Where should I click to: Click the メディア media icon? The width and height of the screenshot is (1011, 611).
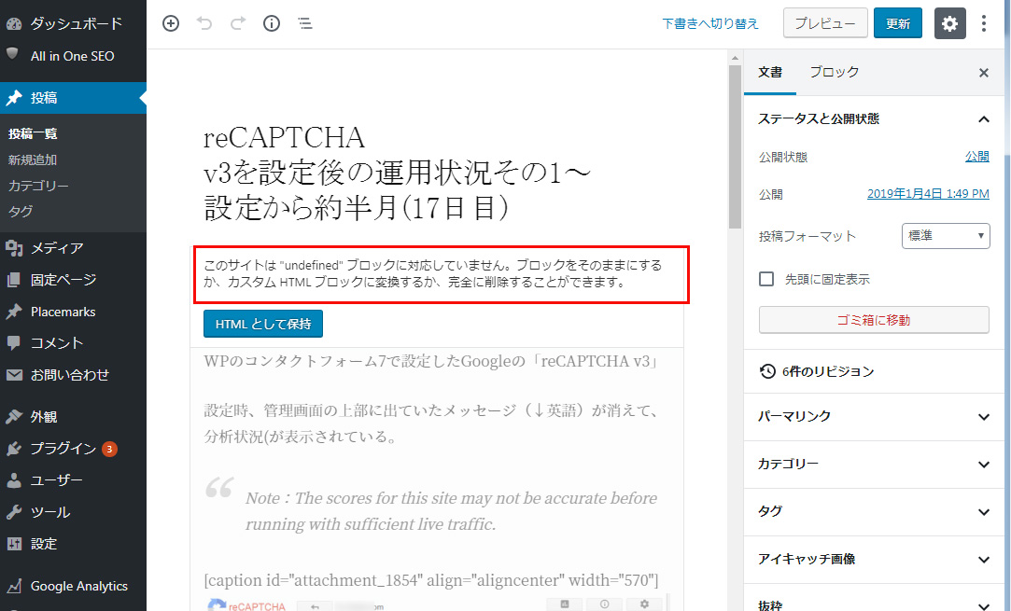pos(14,247)
